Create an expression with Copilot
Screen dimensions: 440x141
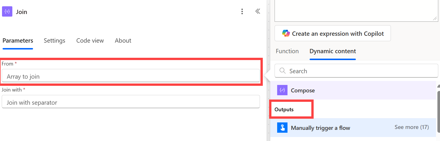(333, 33)
